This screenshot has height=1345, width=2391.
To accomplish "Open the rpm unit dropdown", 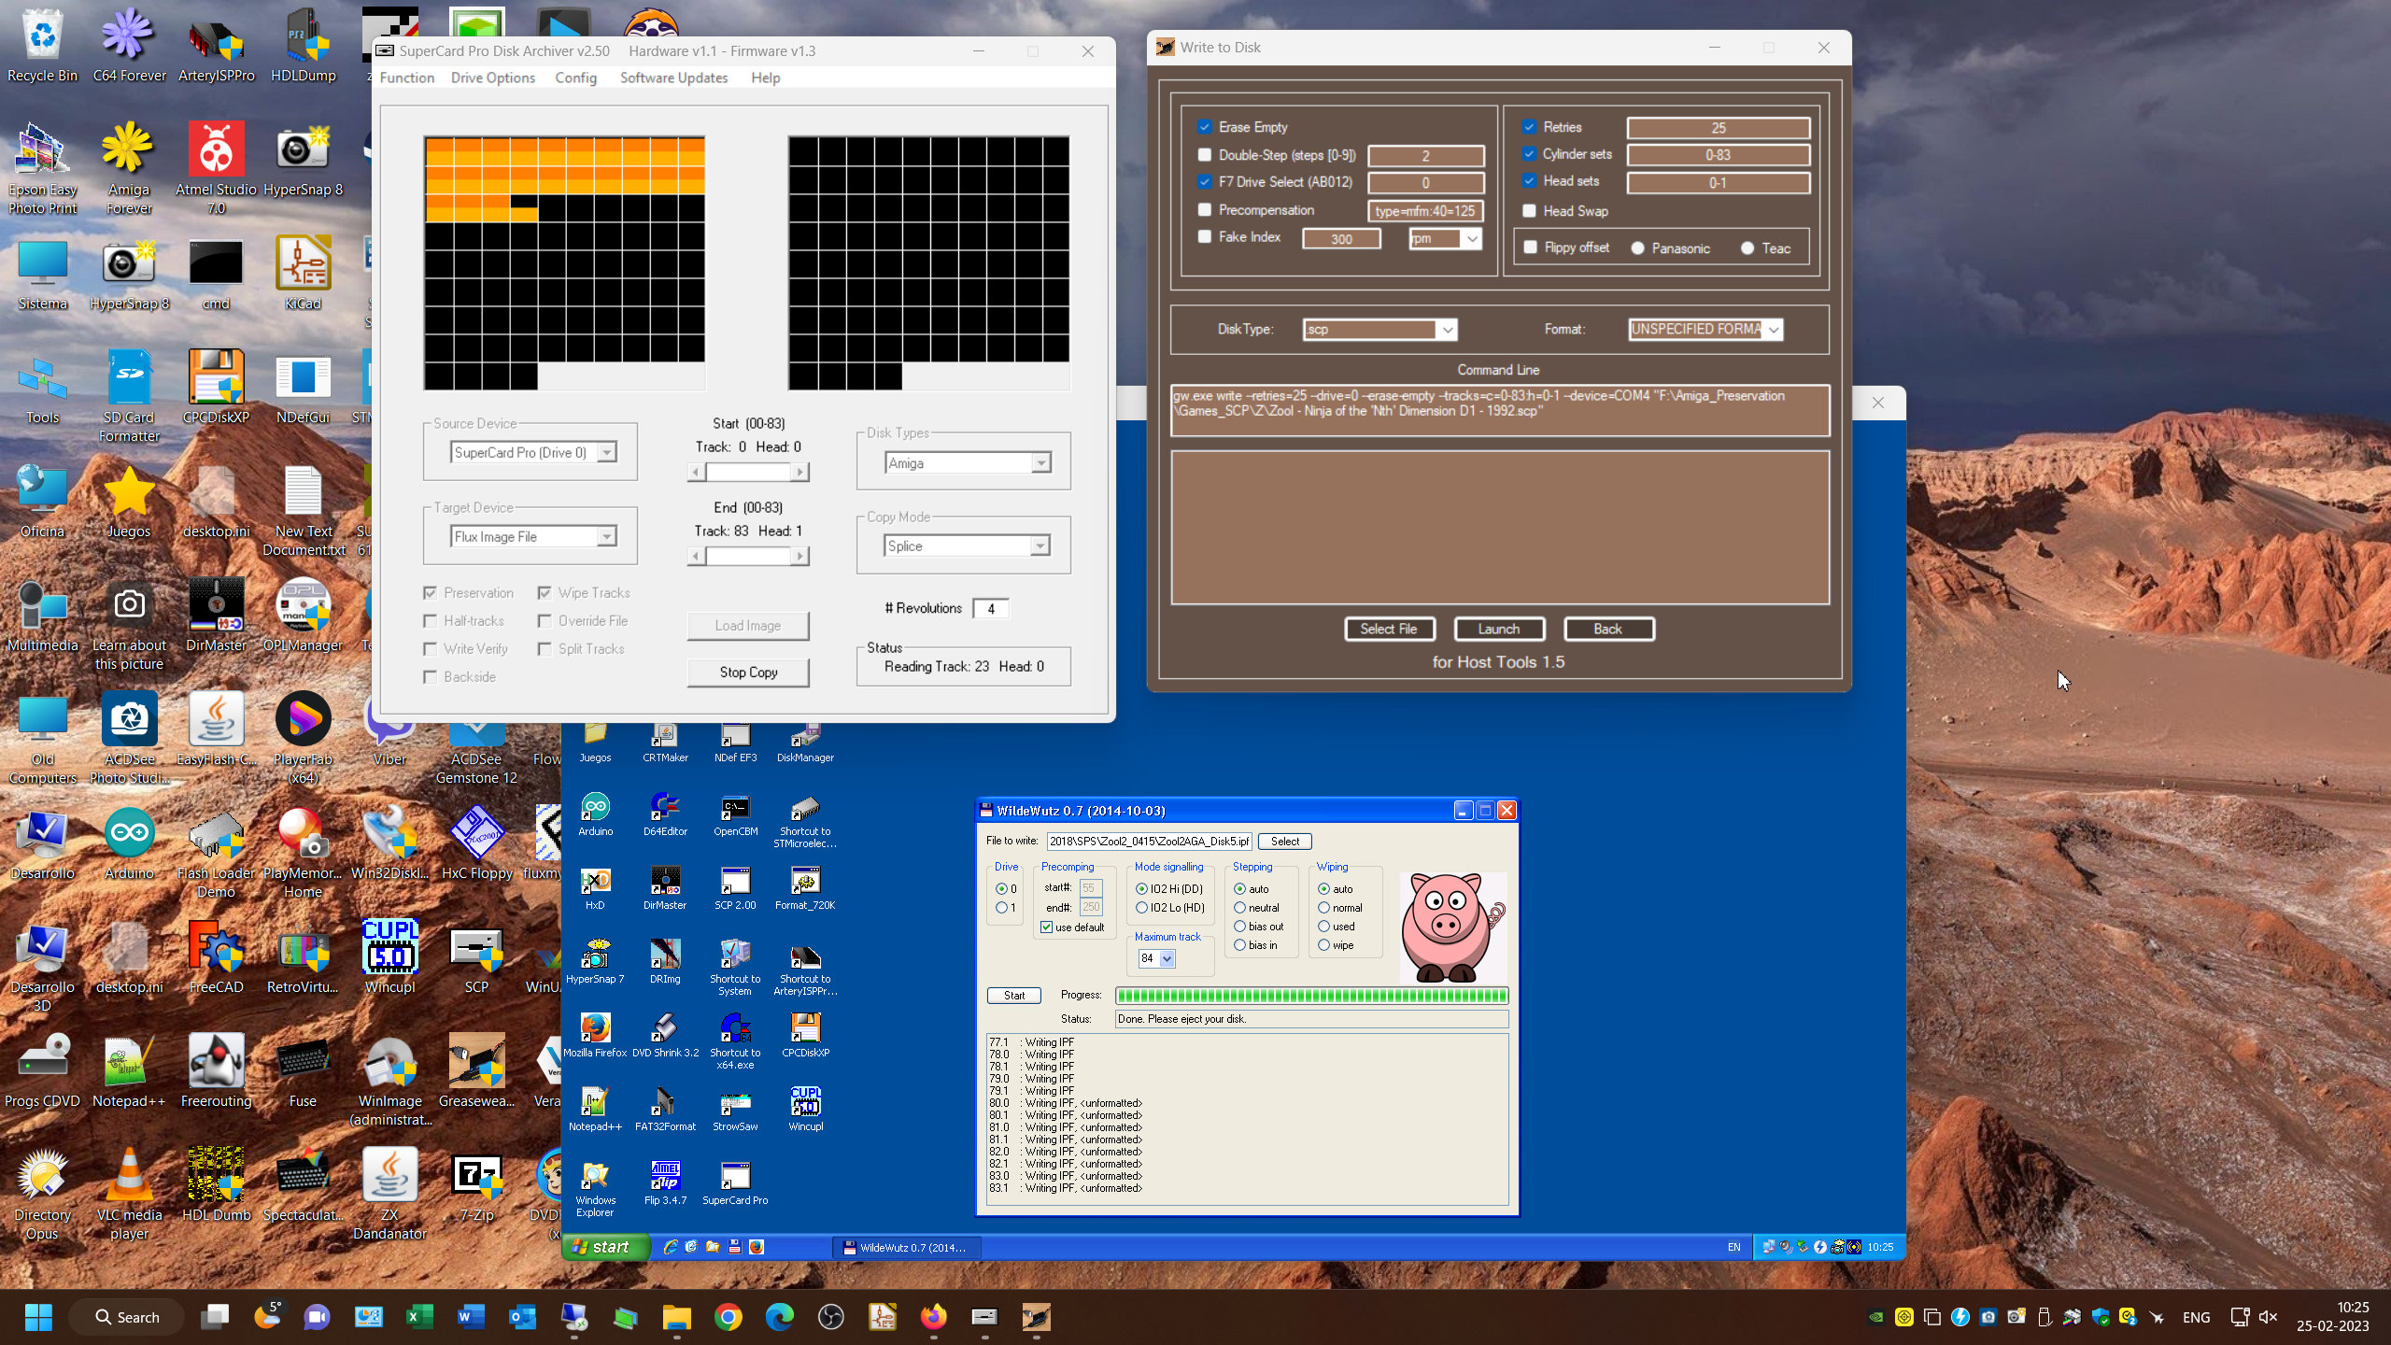I will [1472, 239].
